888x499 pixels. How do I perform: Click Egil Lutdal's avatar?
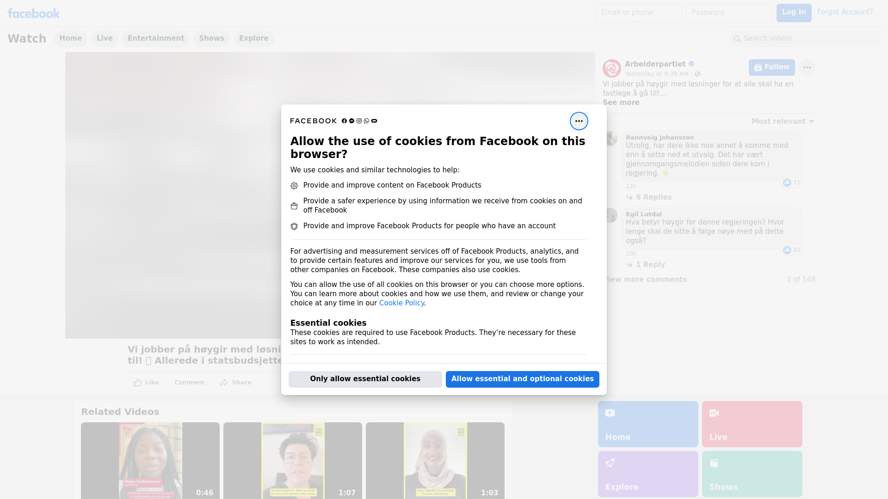click(x=611, y=215)
